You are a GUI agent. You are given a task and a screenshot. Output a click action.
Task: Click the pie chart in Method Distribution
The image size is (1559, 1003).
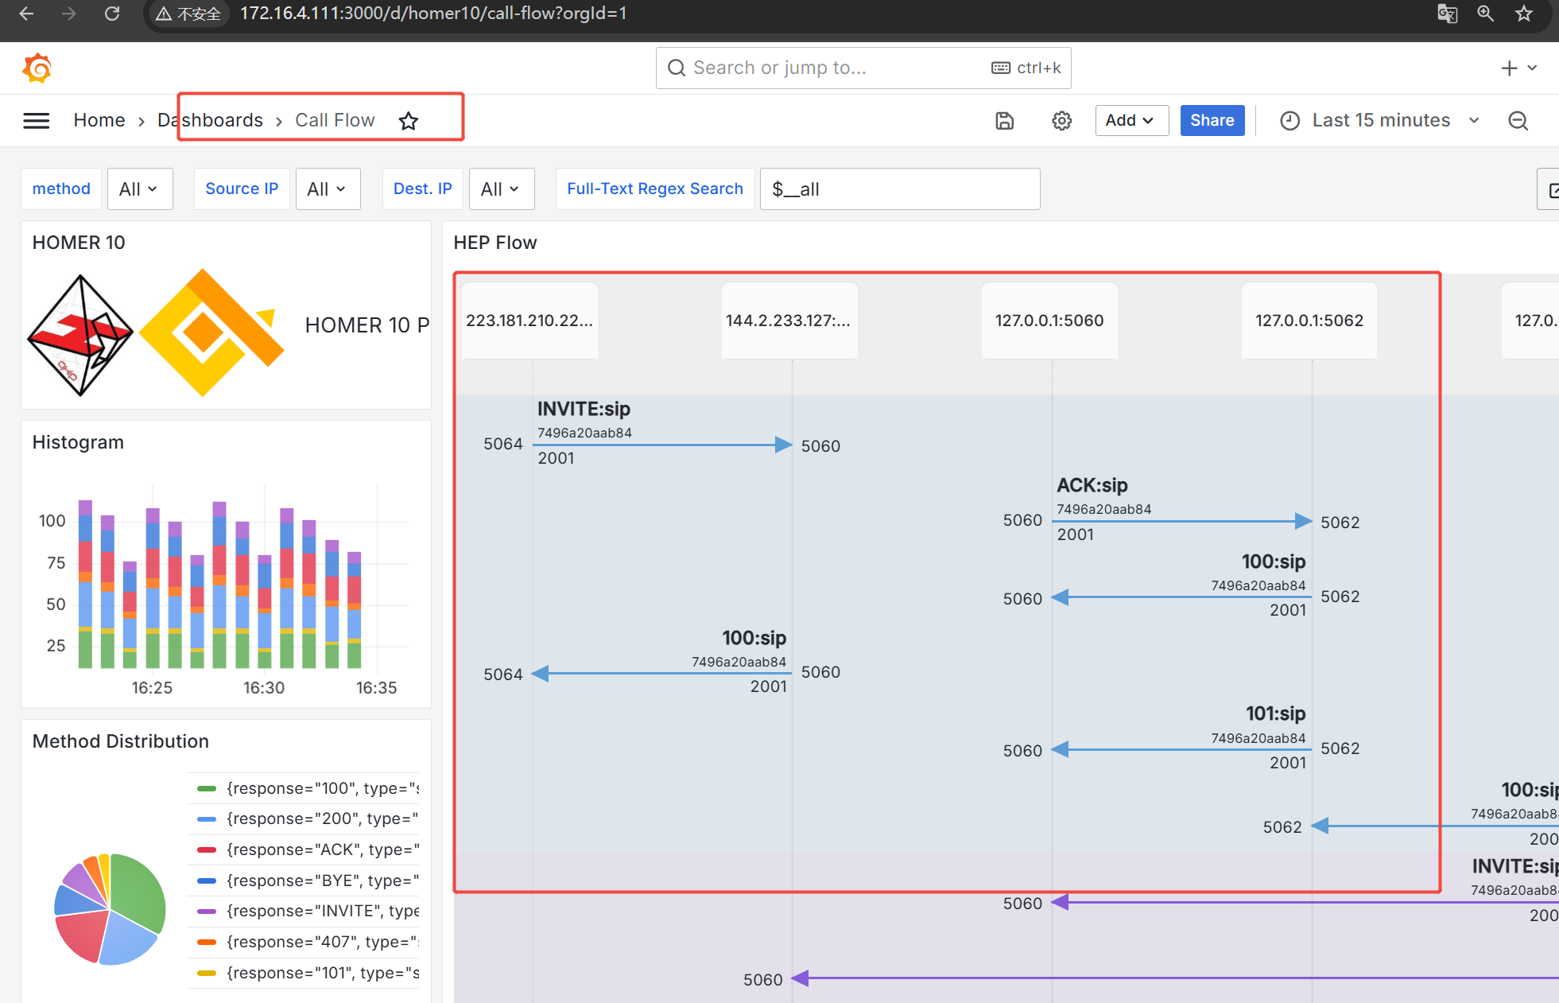(x=110, y=909)
